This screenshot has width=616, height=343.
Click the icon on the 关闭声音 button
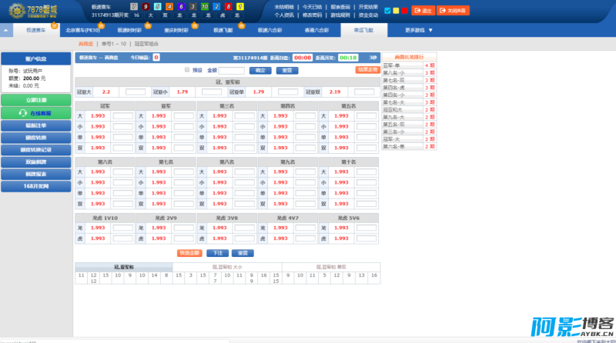[442, 11]
